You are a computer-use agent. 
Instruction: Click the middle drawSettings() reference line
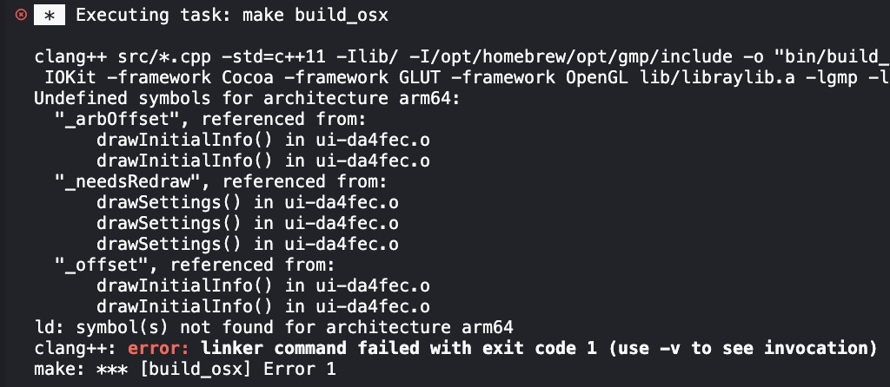[x=248, y=224]
